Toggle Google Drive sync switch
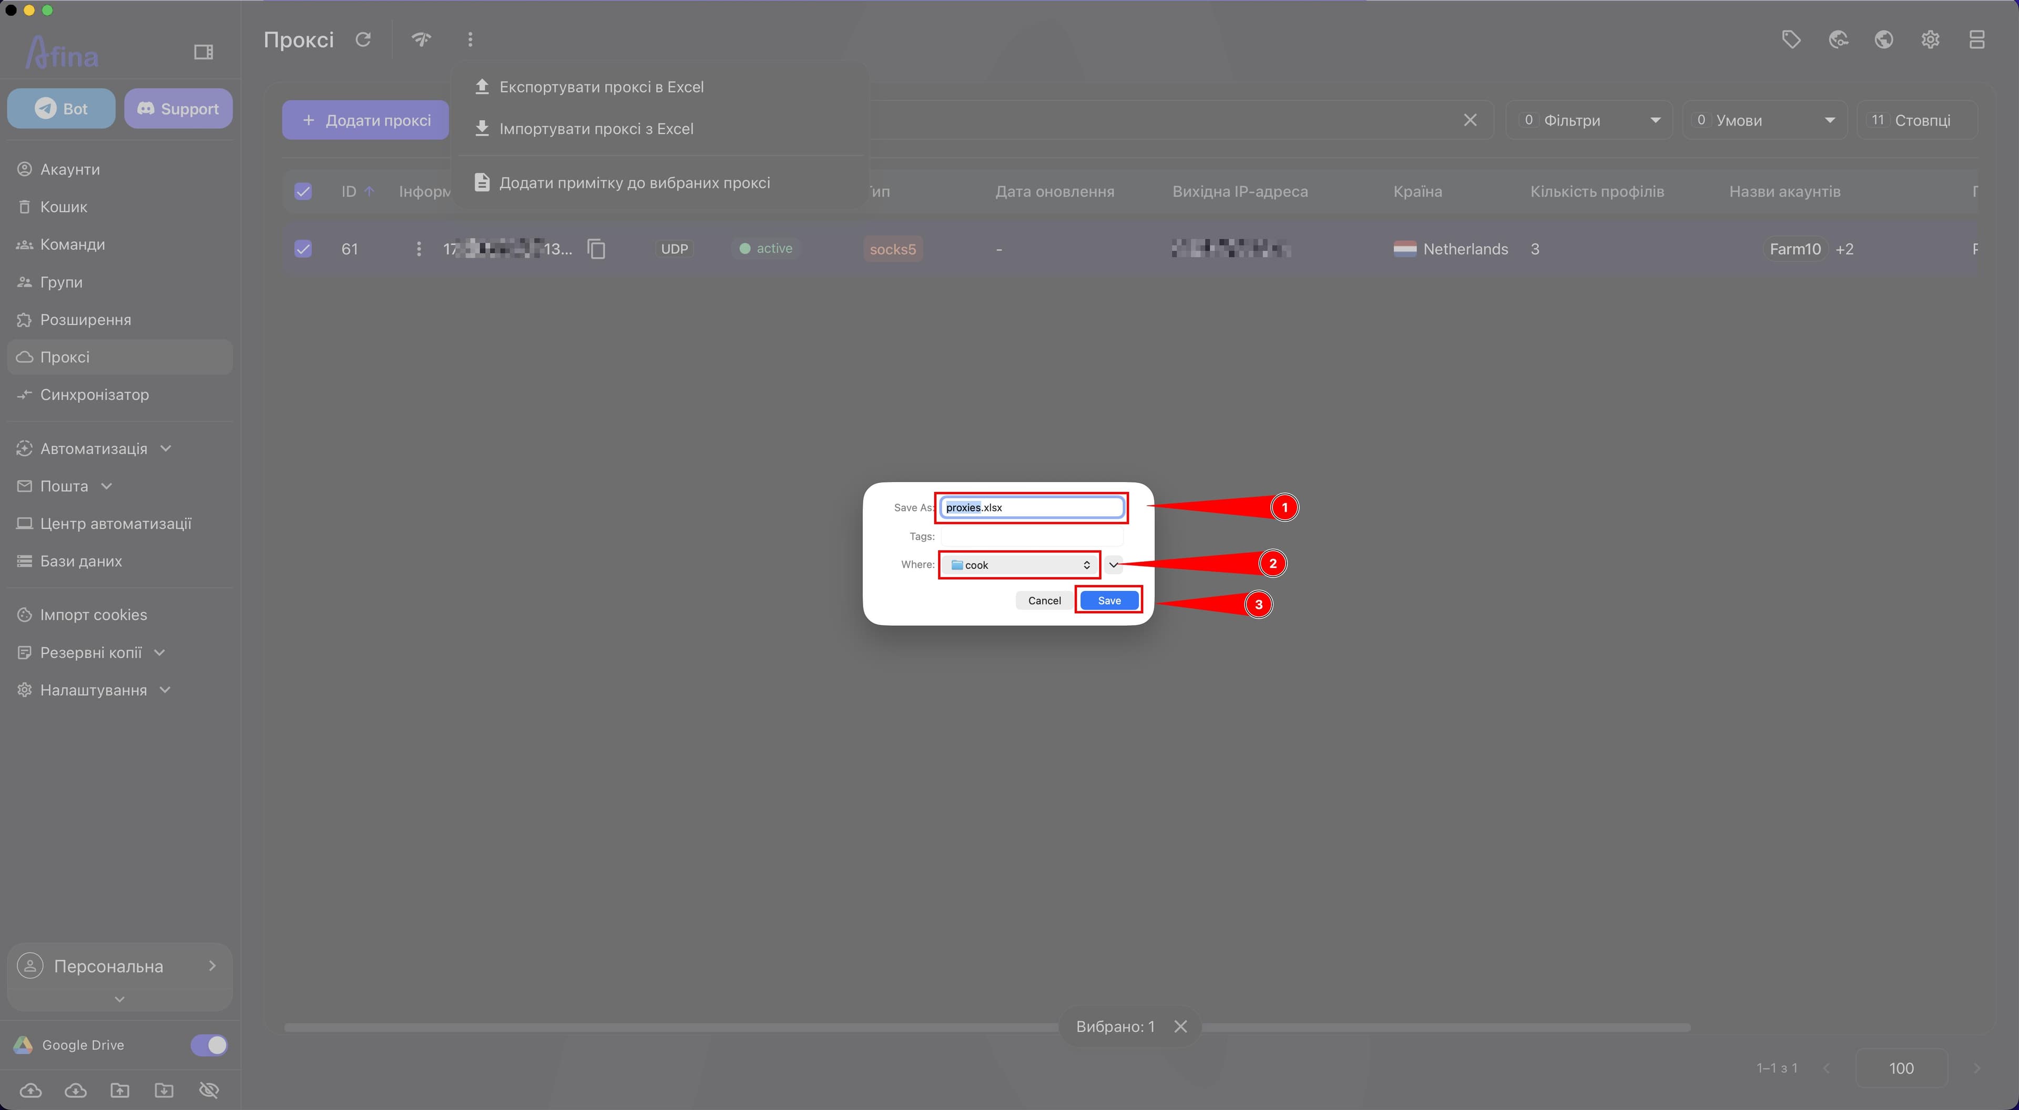Image resolution: width=2019 pixels, height=1110 pixels. click(x=209, y=1045)
